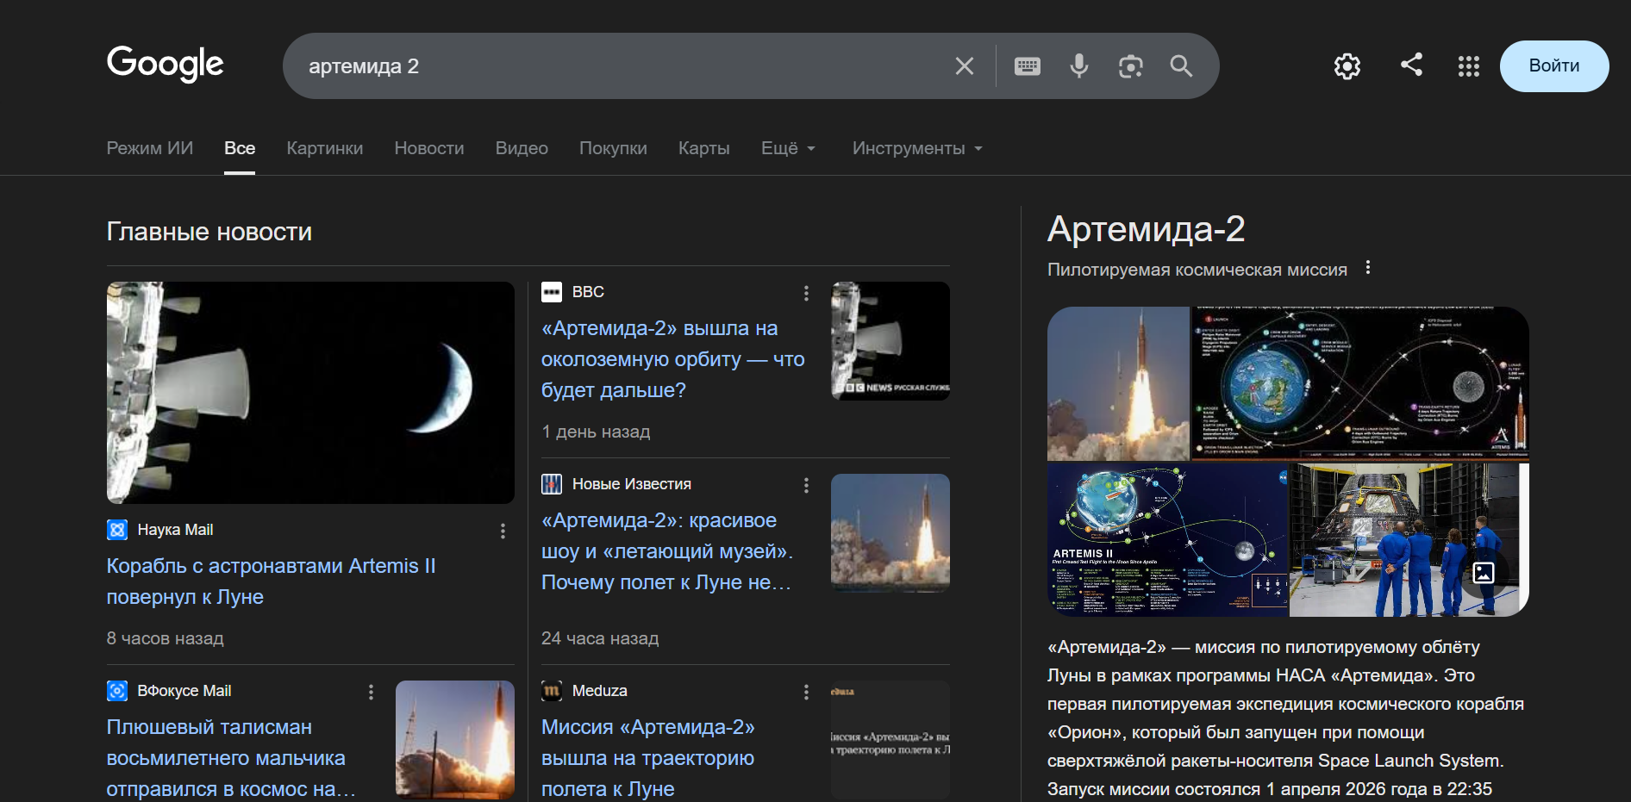Open the Google apps grid
Screen dimensions: 1631x802
tap(1468, 66)
